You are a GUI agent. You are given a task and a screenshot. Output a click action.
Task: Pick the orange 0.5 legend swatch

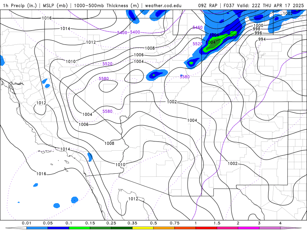point(164,228)
